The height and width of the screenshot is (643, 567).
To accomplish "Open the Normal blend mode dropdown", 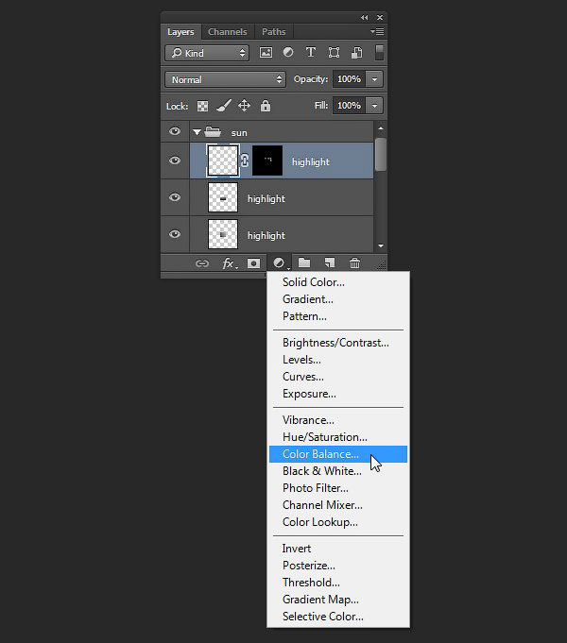I will (225, 79).
